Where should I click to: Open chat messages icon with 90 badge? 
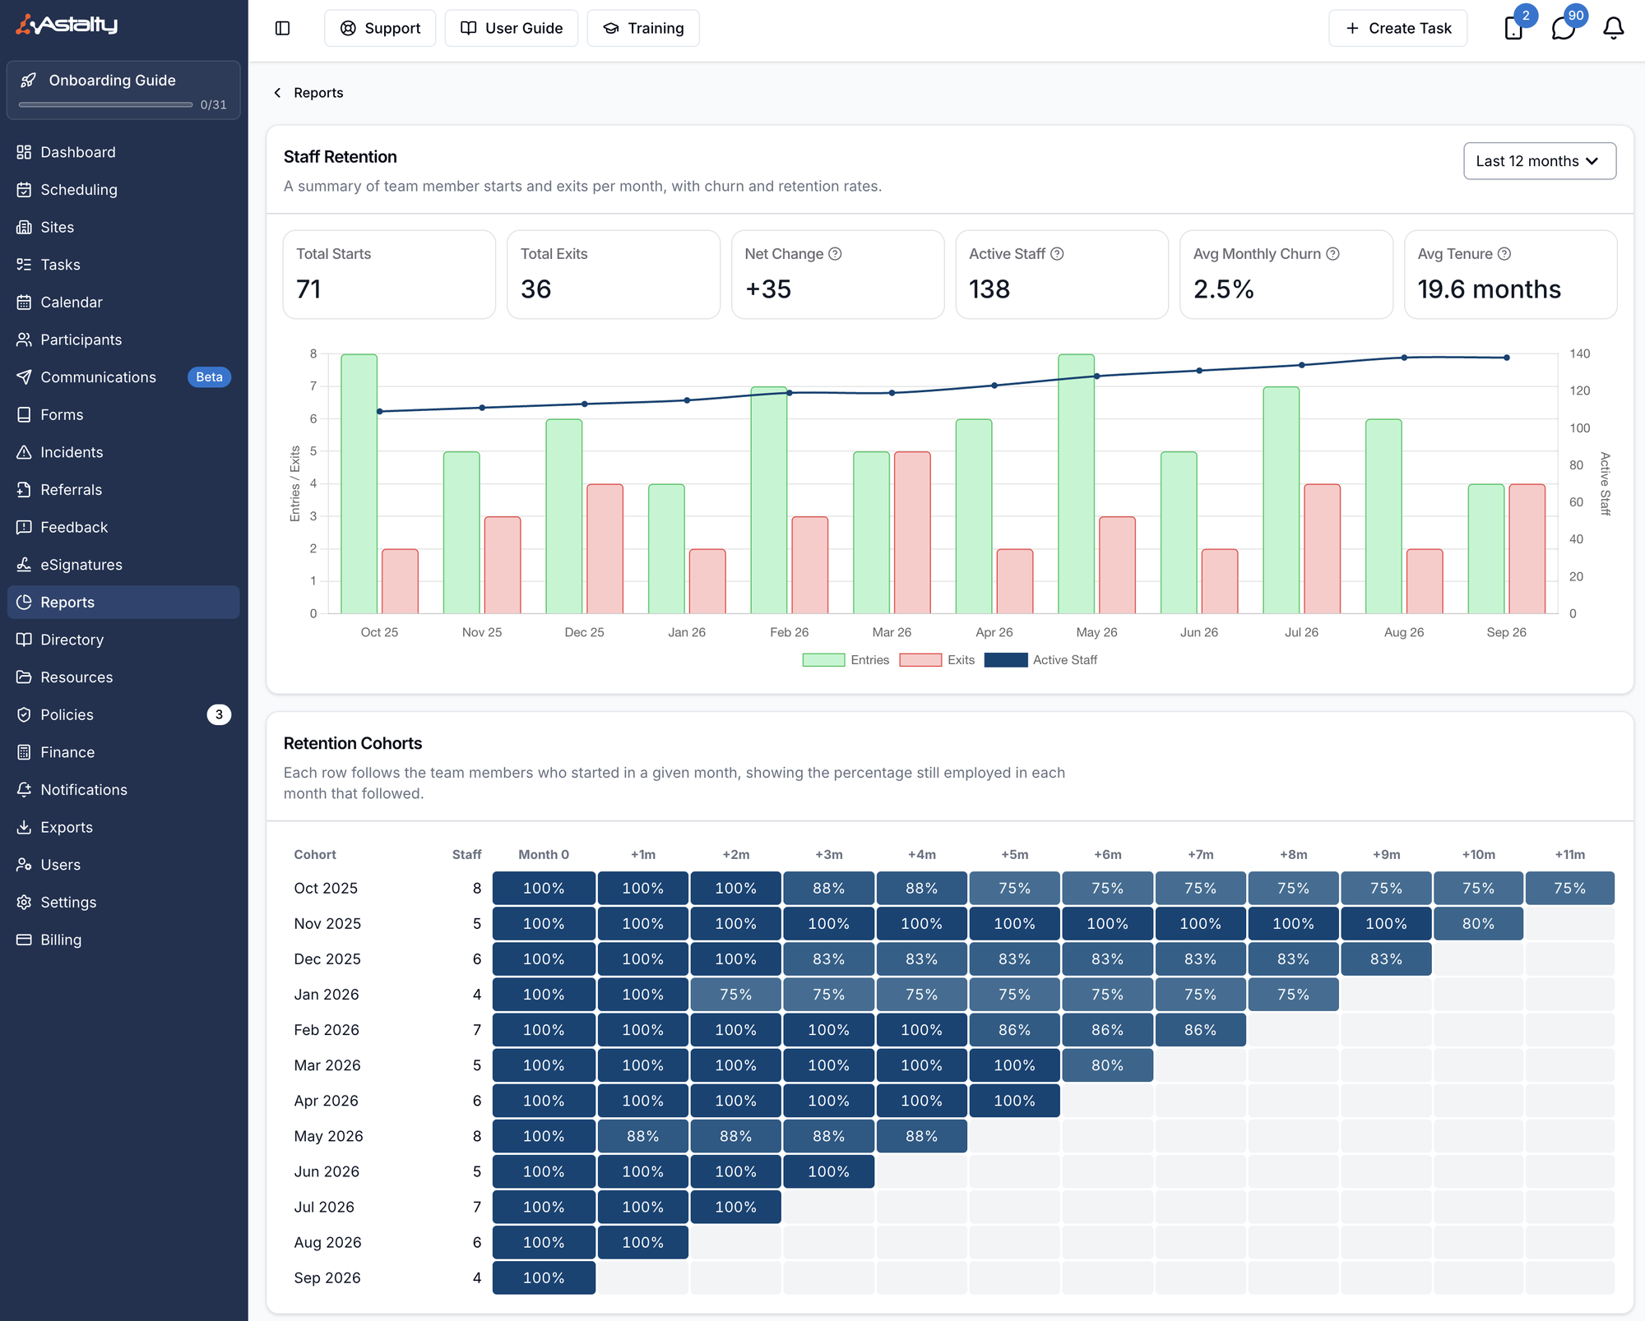pyautogui.click(x=1563, y=28)
